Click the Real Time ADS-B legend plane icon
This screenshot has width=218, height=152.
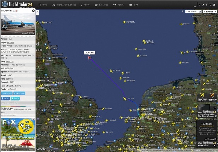[202, 95]
